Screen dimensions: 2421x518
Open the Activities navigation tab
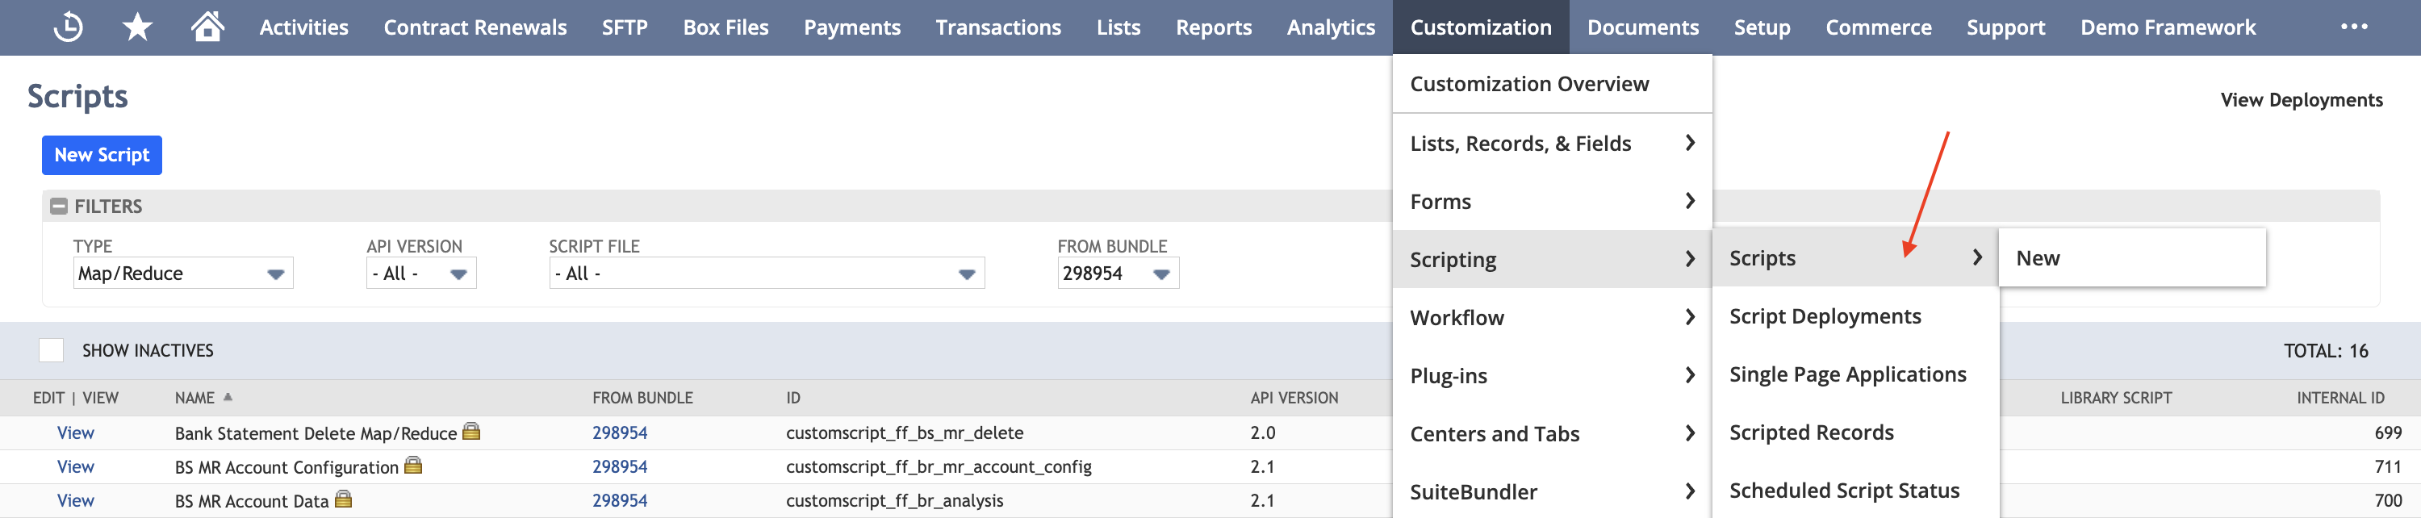[x=303, y=27]
